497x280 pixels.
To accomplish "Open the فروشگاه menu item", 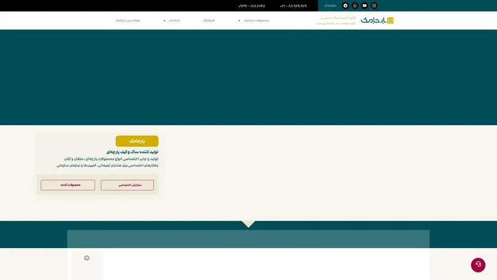I will point(209,20).
